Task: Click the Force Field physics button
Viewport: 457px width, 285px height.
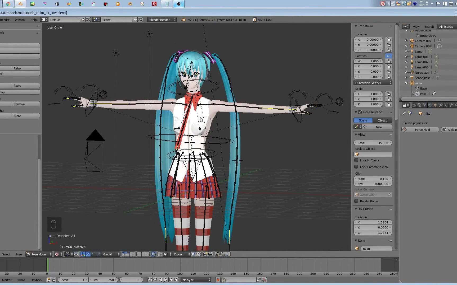Action: pyautogui.click(x=420, y=130)
